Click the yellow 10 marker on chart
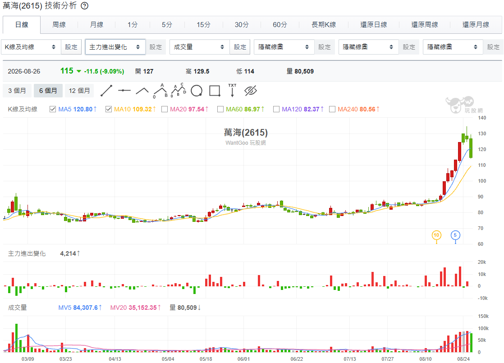Image resolution: width=504 pixels, height=363 pixels. click(436, 235)
